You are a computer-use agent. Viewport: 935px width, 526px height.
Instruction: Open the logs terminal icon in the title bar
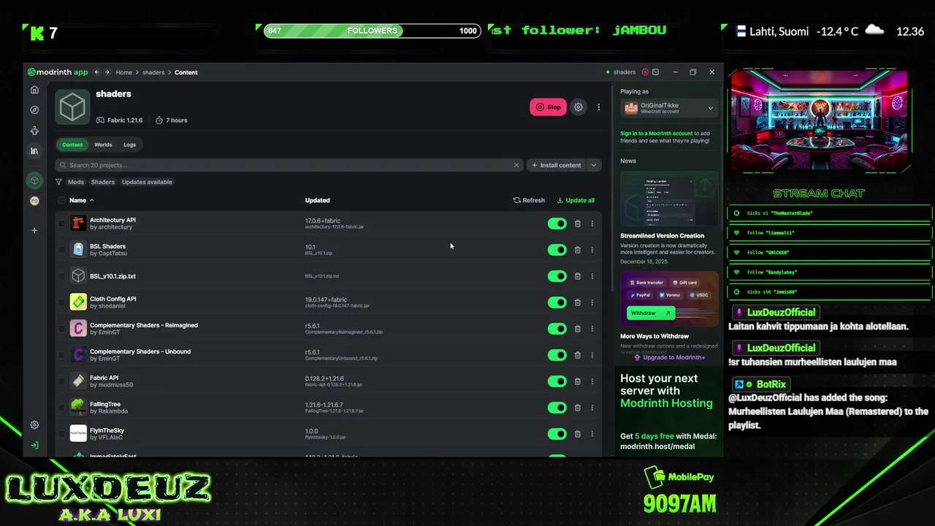coord(655,72)
